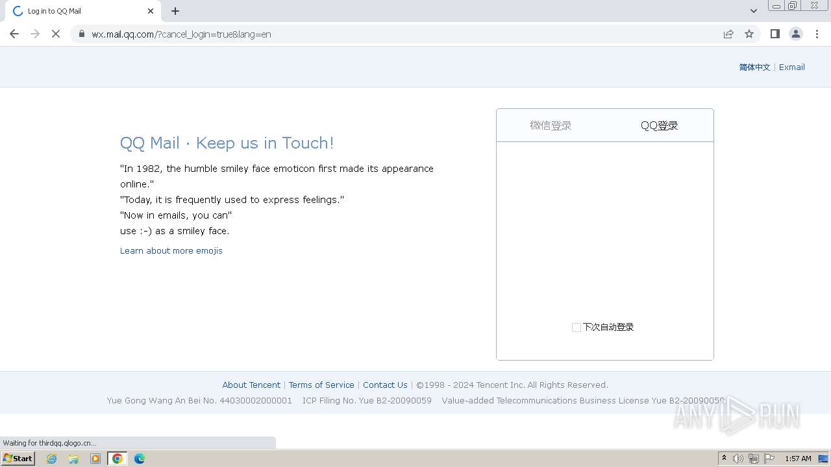Open site info via the padlock icon
The image size is (831, 467).
coord(81,34)
